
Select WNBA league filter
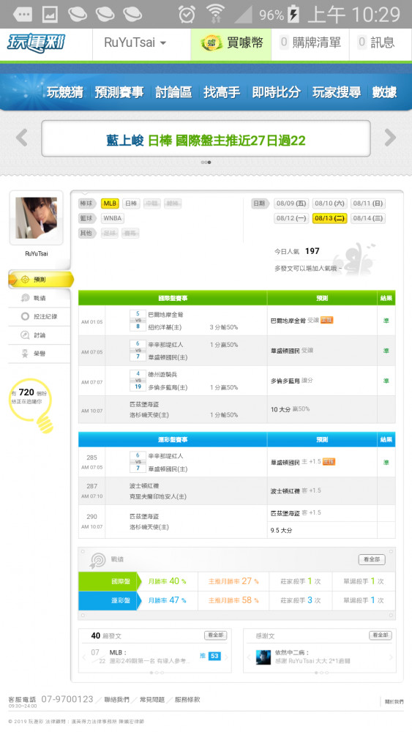coord(113,218)
